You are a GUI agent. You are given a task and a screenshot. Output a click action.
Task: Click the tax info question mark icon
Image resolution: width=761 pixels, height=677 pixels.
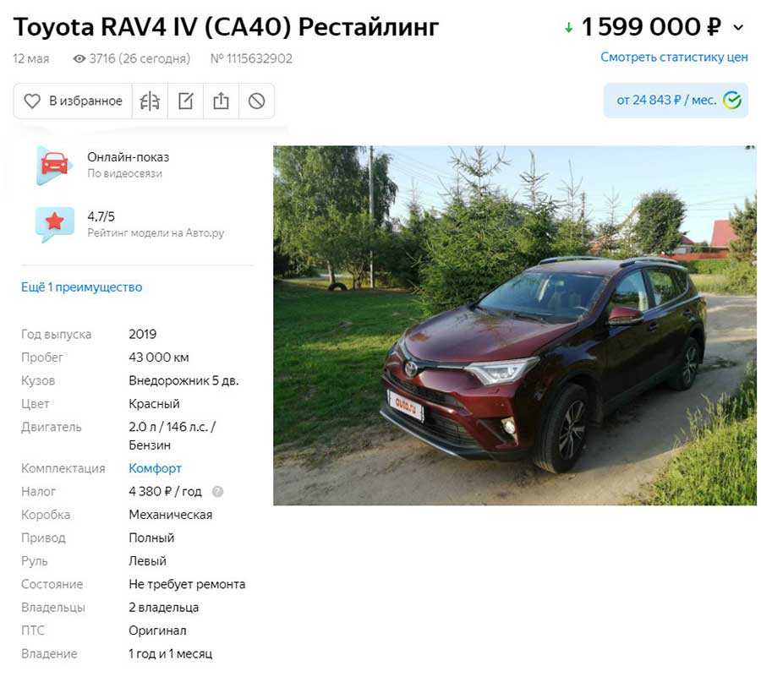218,492
